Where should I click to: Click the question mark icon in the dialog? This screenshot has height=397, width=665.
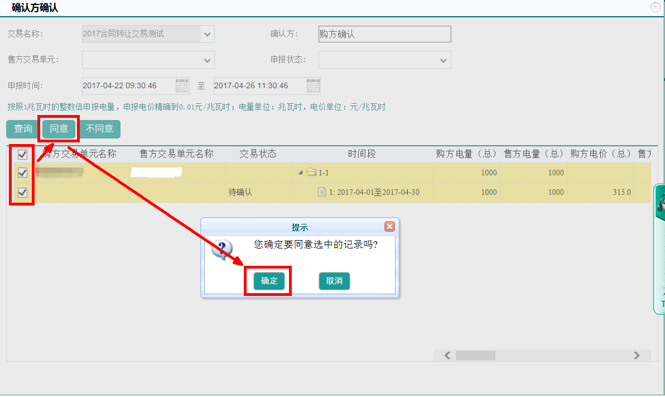221,250
